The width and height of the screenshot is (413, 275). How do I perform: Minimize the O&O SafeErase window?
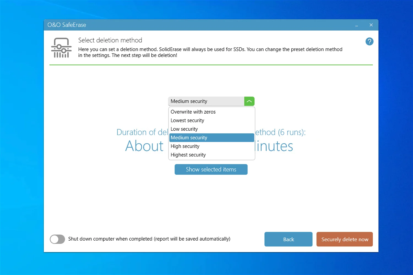357,25
